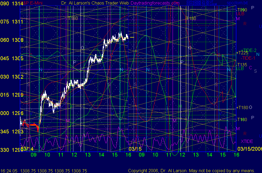Click the "015 1299" price axis label
Viewport: 262px width, 173px height.
[12, 95]
